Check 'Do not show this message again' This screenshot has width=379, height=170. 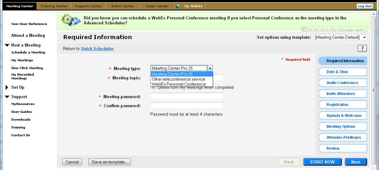(304, 29)
